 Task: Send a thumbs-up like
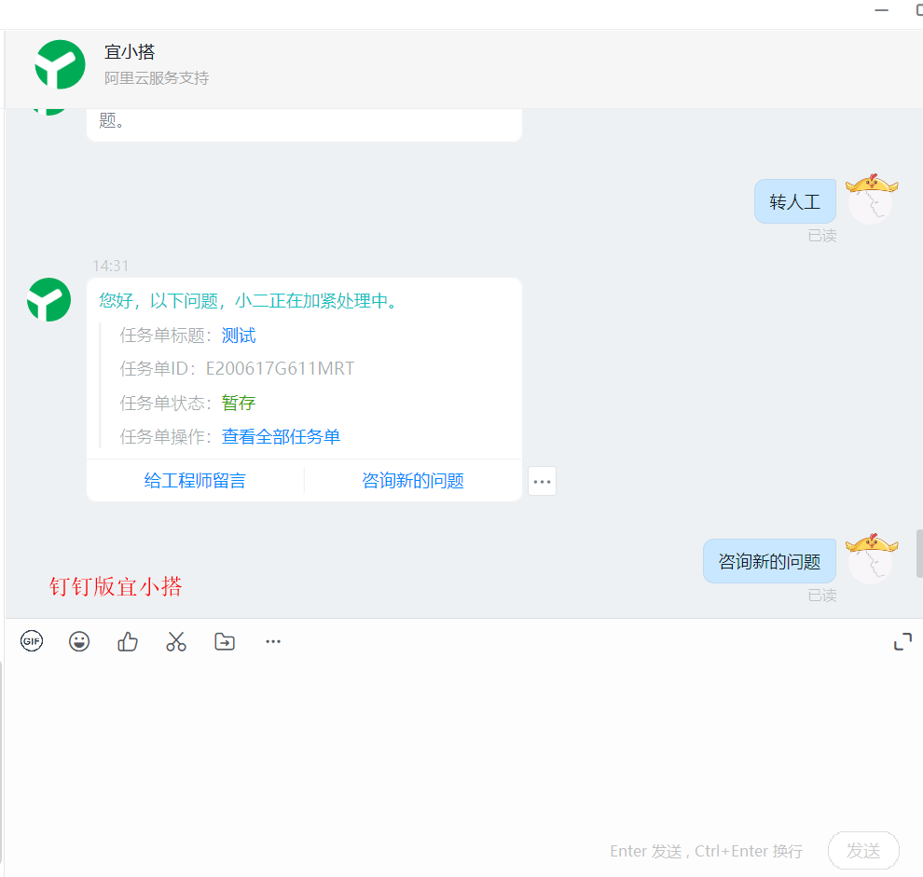click(x=128, y=641)
